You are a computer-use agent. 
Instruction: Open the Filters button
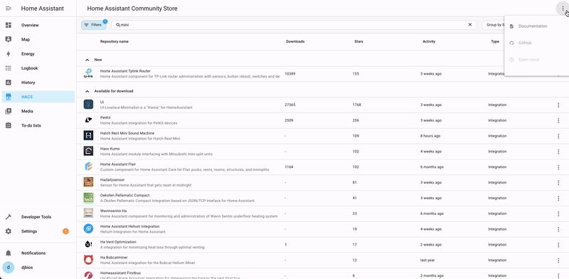[x=94, y=25]
